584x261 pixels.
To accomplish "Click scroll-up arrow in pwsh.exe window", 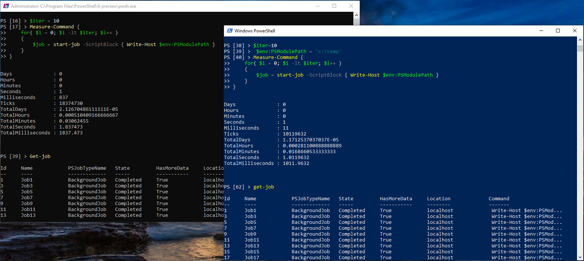I will coord(356,15).
